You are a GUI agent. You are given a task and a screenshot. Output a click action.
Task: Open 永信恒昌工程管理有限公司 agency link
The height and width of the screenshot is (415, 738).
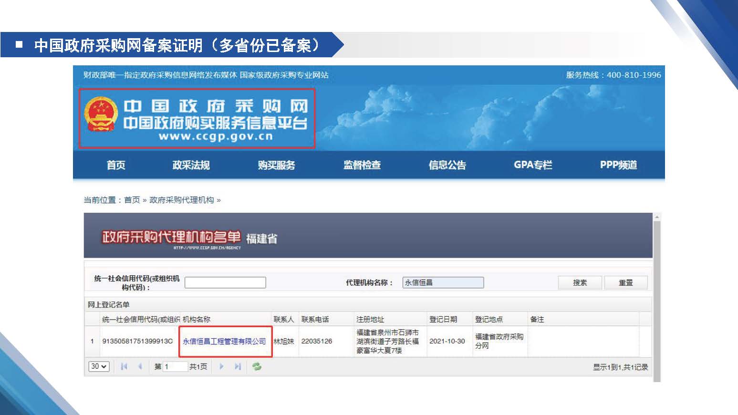pos(224,341)
